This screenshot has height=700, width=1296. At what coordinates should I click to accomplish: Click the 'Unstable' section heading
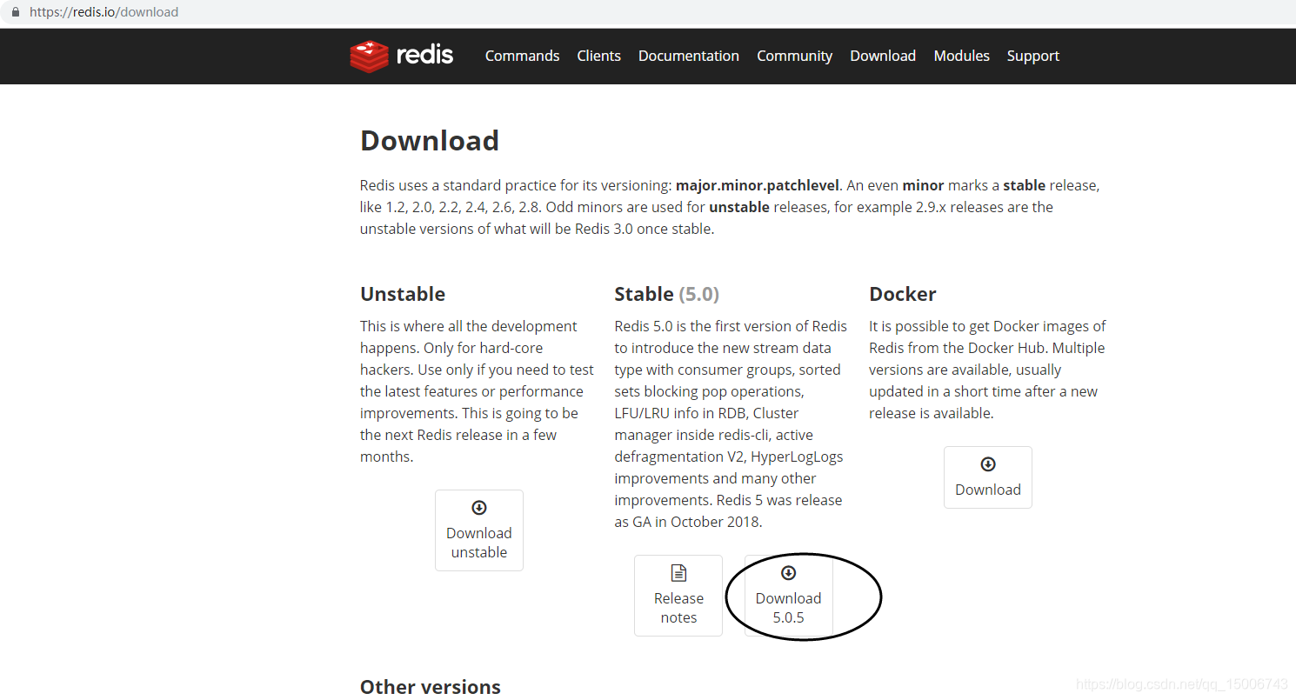coord(403,294)
